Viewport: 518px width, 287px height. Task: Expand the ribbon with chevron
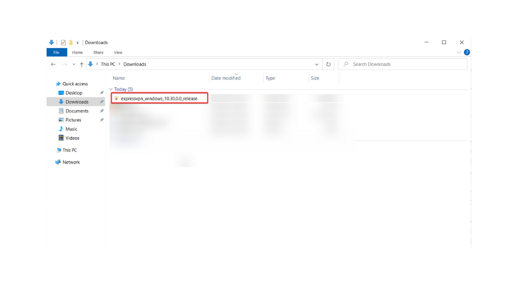(x=459, y=52)
